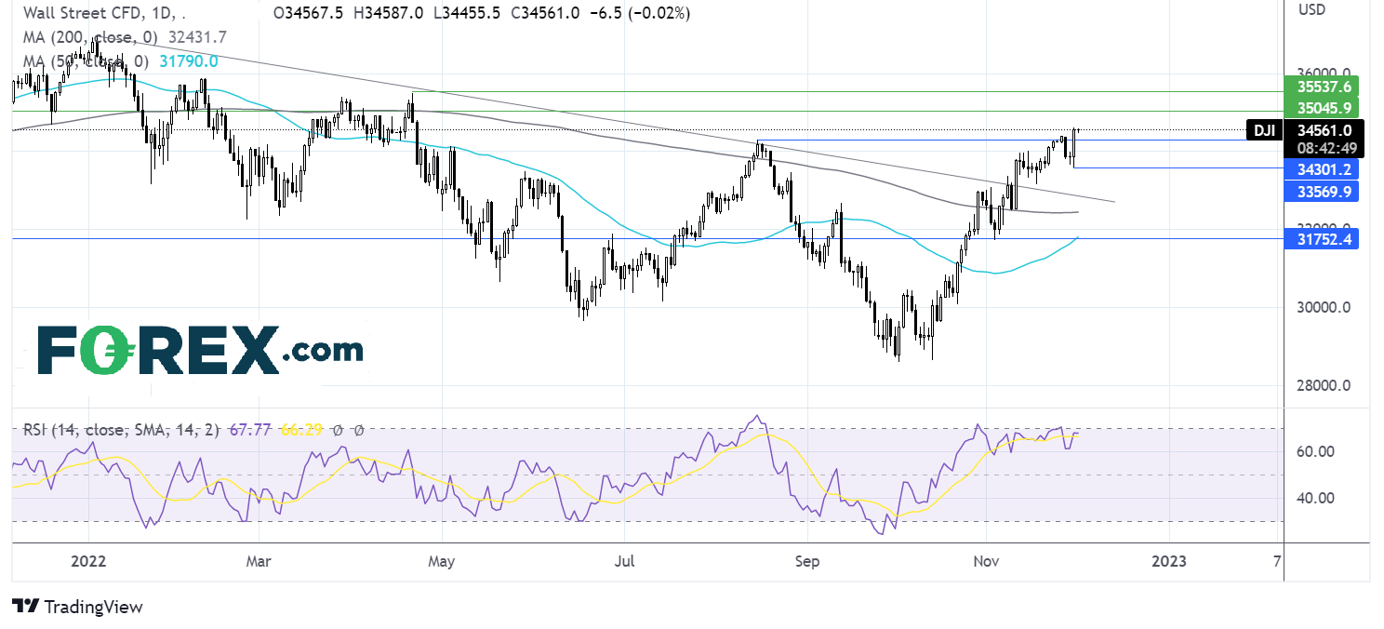Click the current price label 34561.0

[1324, 131]
